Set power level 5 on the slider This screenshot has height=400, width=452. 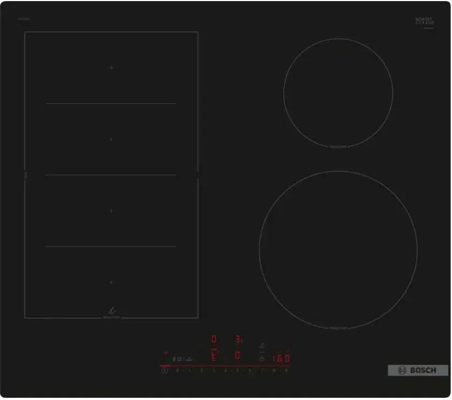click(238, 370)
